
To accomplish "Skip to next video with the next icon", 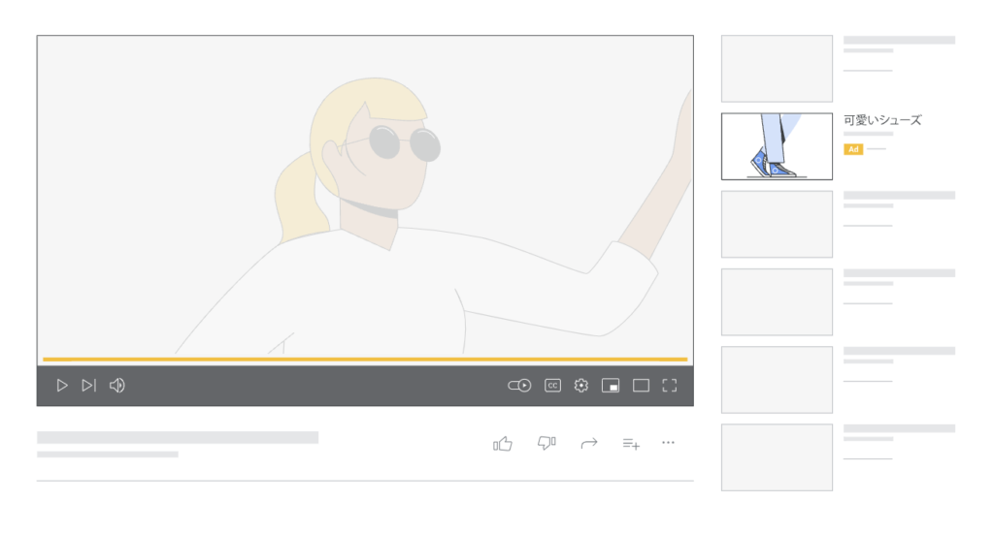I will coord(88,386).
